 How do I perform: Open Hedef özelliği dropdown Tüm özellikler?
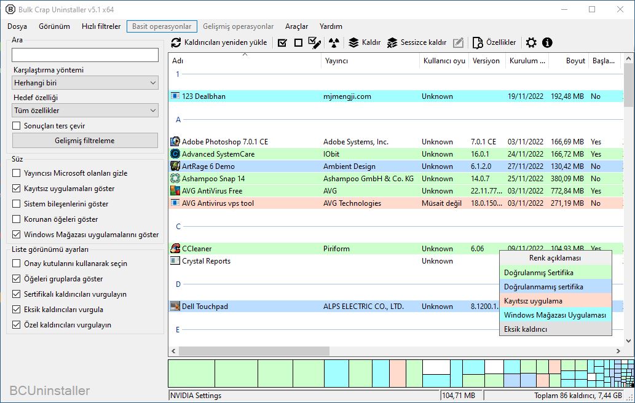tap(85, 111)
